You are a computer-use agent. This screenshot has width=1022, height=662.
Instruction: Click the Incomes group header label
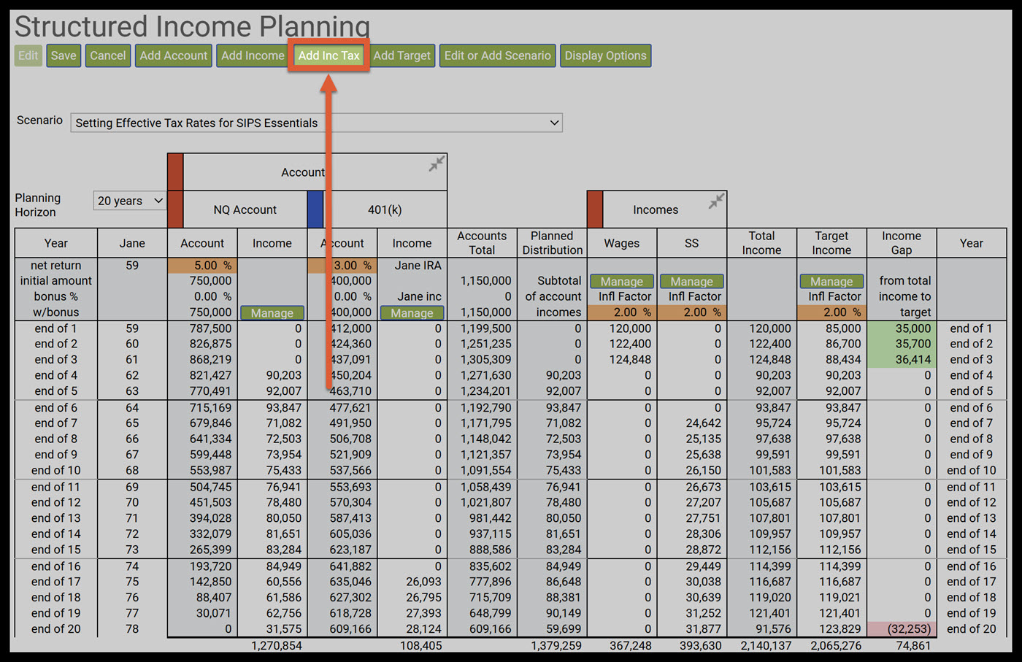pos(656,209)
